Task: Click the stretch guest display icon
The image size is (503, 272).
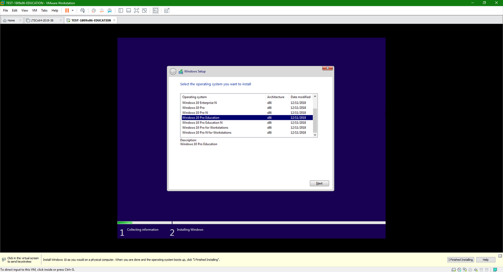Action: coord(167,11)
